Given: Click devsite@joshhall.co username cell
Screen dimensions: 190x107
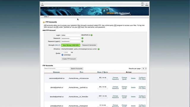Looking at the screenshot, I should point(57,97).
